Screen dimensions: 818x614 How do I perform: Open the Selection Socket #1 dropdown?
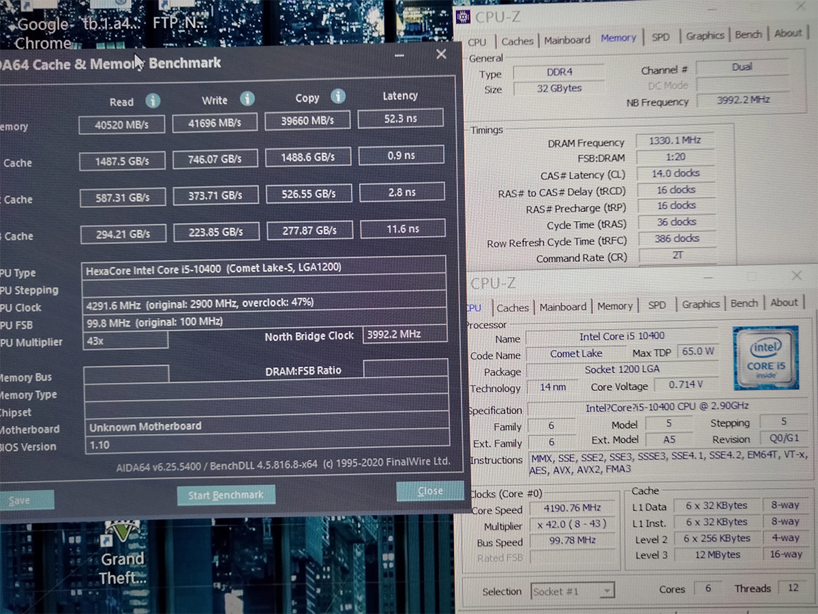tap(573, 591)
